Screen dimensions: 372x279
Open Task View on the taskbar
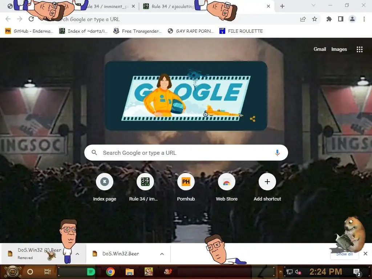pos(48,272)
